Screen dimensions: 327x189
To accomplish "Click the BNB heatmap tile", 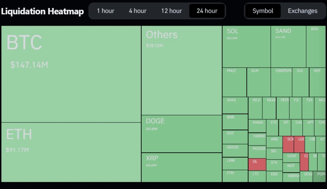I will (235, 122).
